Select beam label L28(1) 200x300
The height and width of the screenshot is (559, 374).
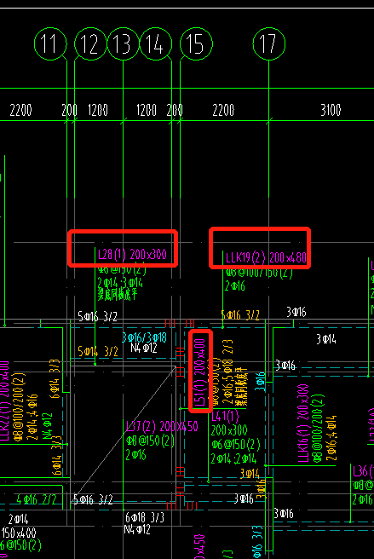[132, 254]
